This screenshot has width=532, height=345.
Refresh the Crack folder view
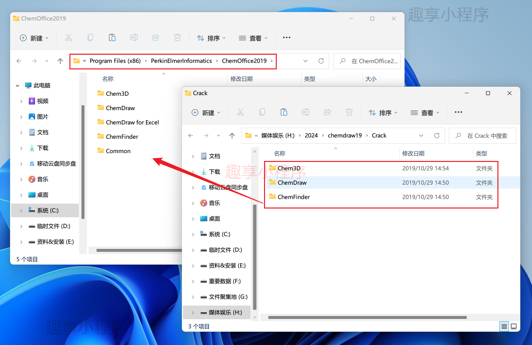coord(437,136)
